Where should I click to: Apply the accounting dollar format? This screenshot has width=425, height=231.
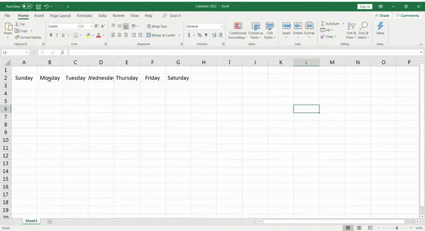tap(189, 35)
